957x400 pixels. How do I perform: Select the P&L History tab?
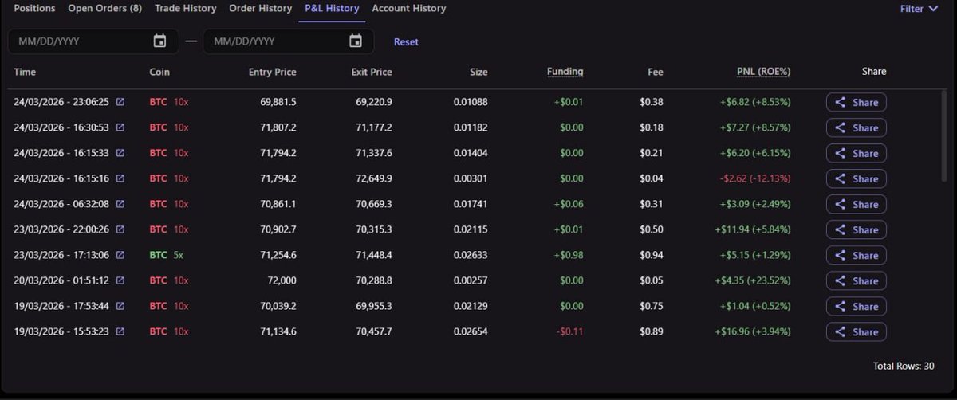(332, 8)
